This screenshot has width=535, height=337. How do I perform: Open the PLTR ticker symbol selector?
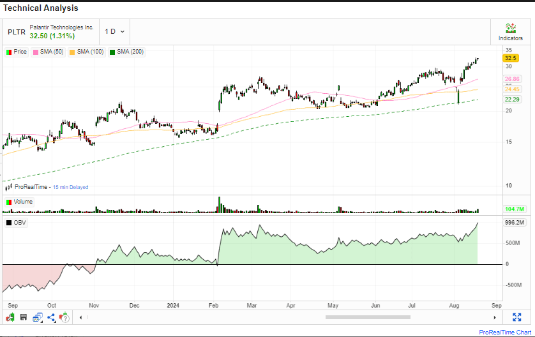tap(17, 31)
